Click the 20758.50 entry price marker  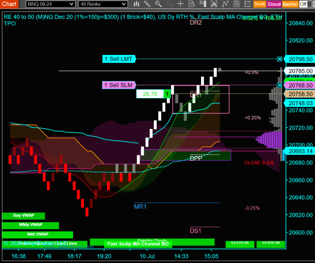coord(299,94)
